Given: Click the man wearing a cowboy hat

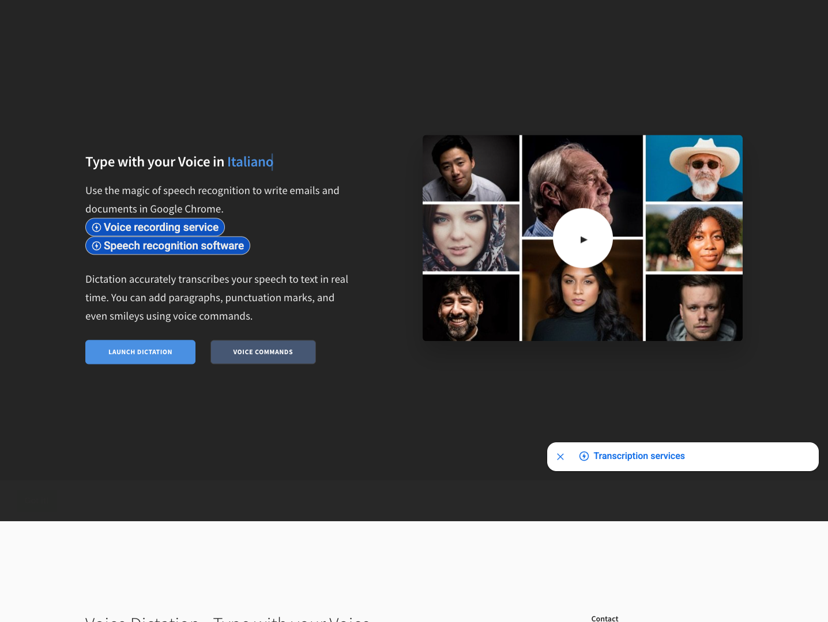Looking at the screenshot, I should click(694, 168).
